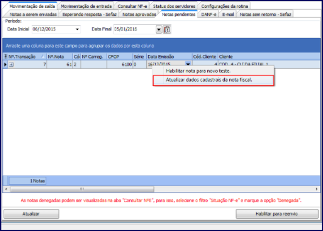Sort by the Nº.Nota column header

(60, 57)
